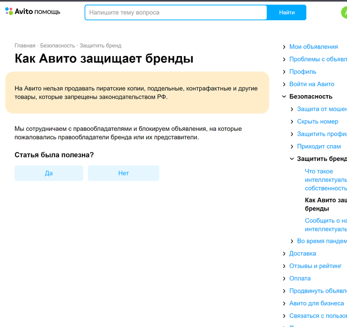Open Проблемы с объявлениями sidebar link
Screen dimensions: 347x327
318,59
